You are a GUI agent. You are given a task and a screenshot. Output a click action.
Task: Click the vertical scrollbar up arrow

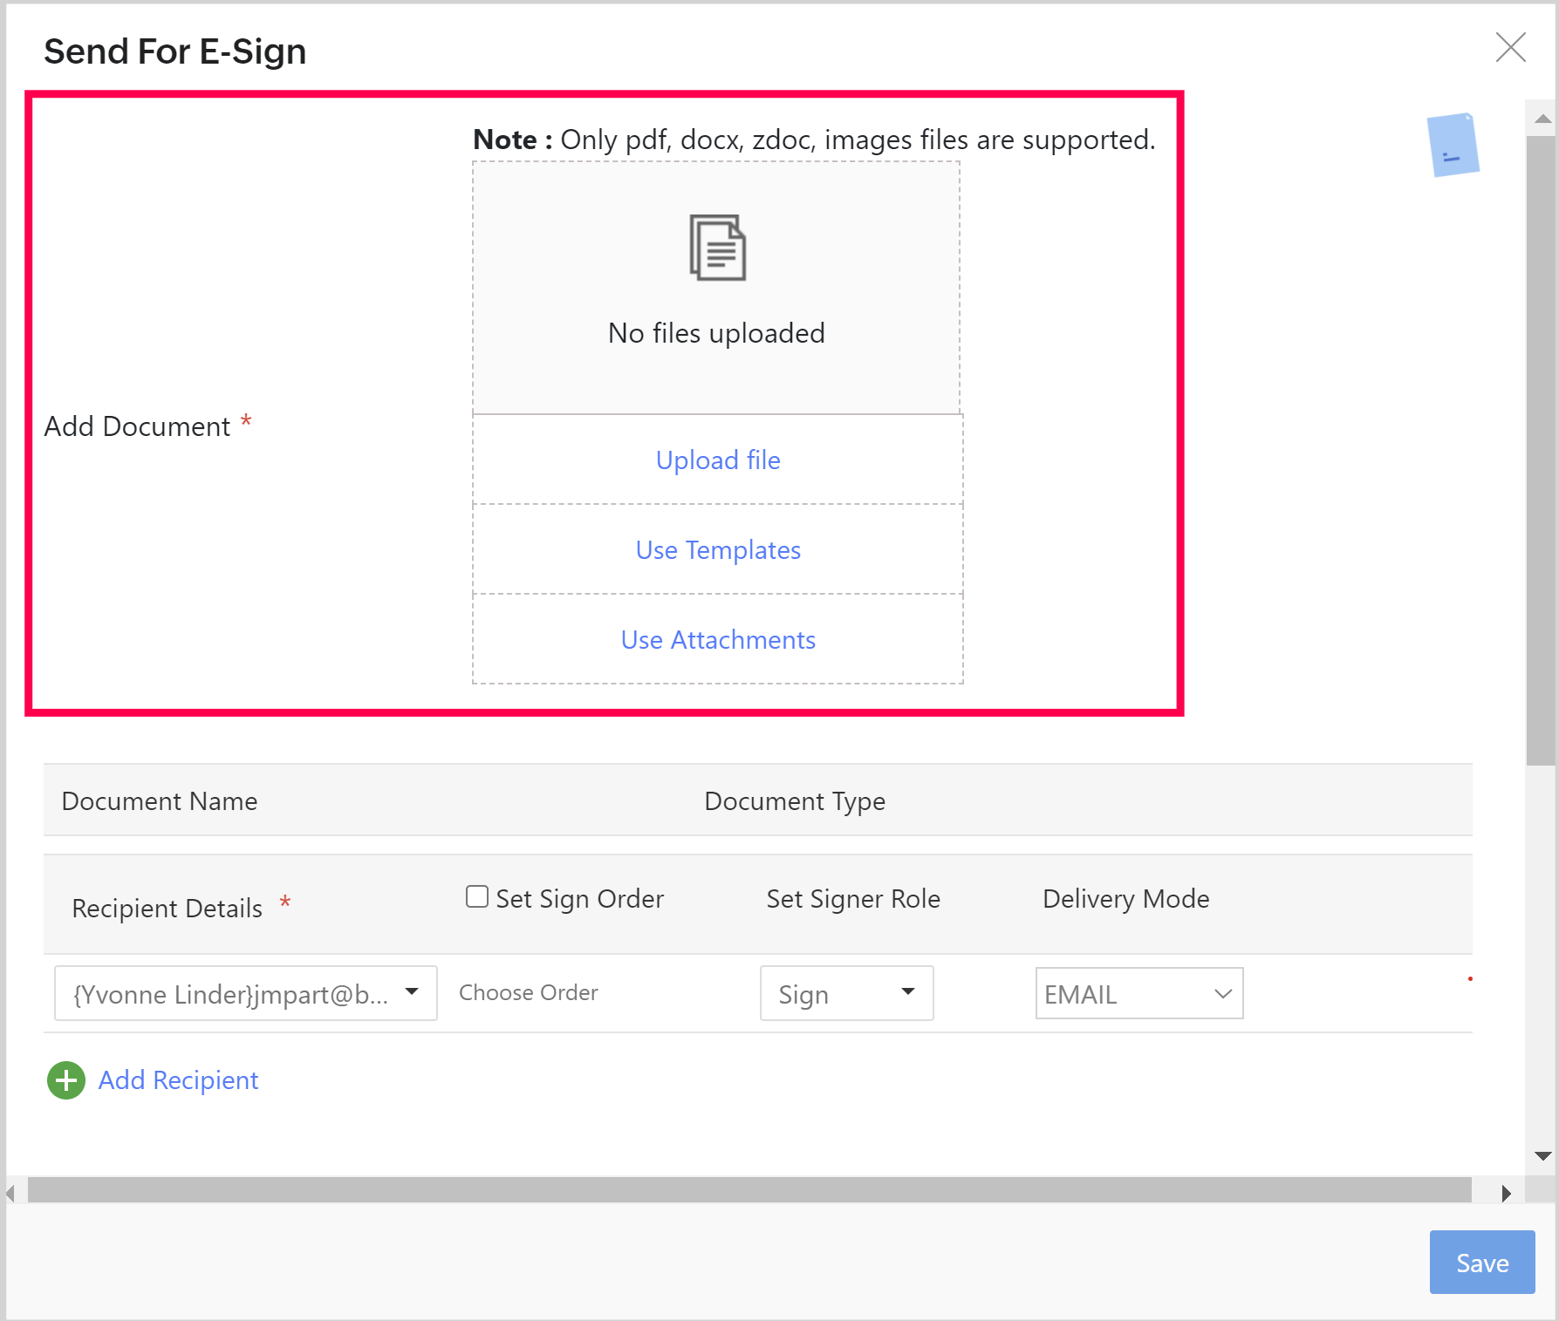click(1542, 119)
